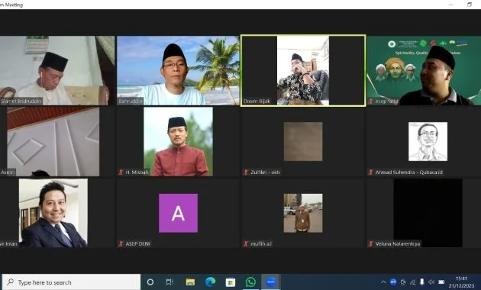Click the microphone tray icon
The image size is (481, 290).
[422, 282]
